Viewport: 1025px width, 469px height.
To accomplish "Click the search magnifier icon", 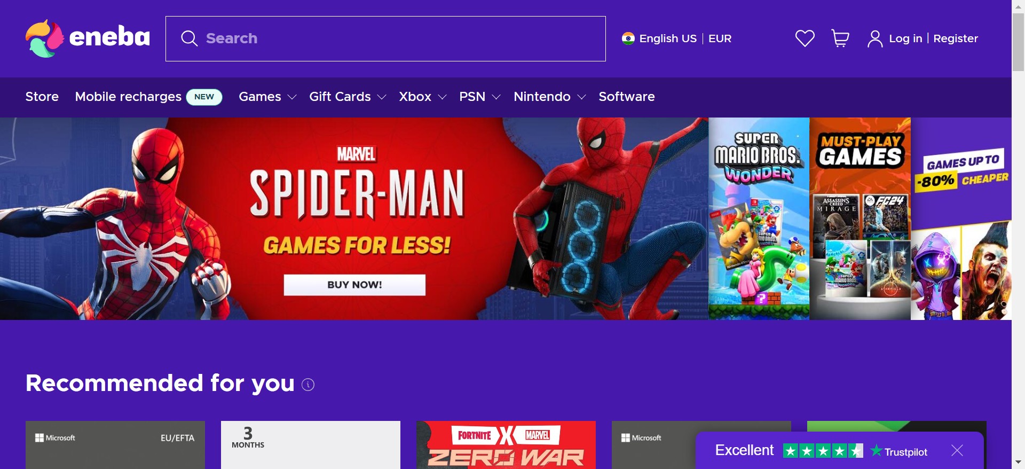I will coord(189,38).
